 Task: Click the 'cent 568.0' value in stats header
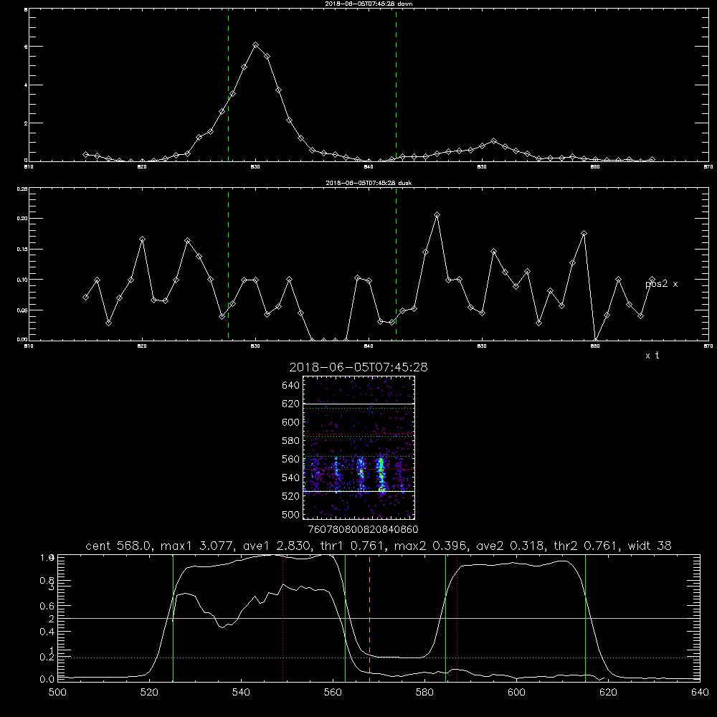click(x=119, y=546)
